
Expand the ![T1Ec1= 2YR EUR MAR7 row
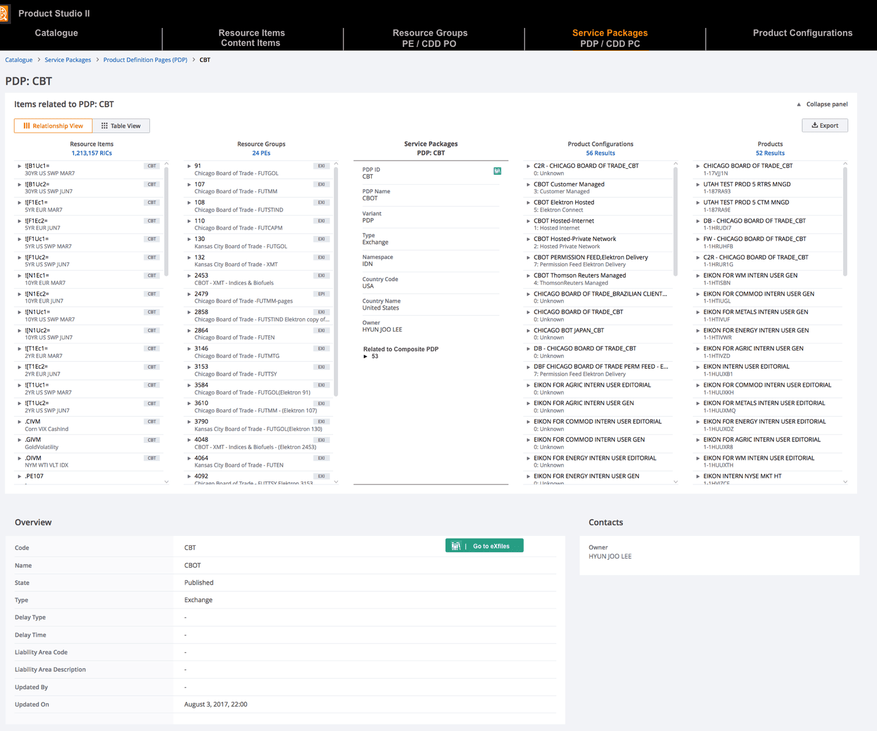tap(19, 349)
